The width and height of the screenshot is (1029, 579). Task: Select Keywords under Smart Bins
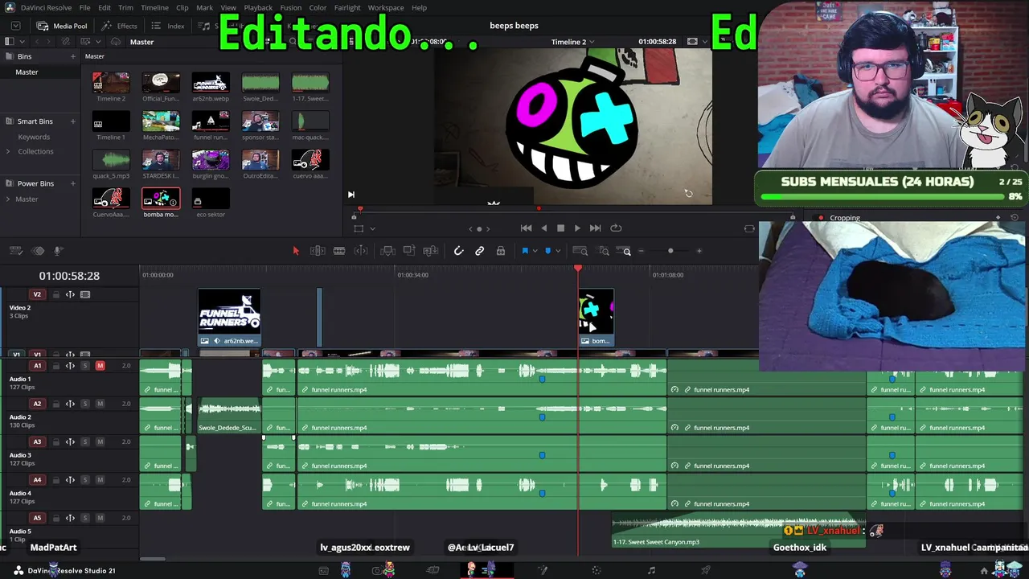[x=34, y=137]
